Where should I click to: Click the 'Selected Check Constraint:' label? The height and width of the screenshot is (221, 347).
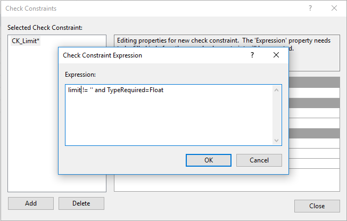pyautogui.click(x=45, y=27)
